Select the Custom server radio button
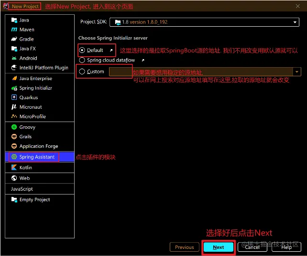Viewport: 307px width, 256px height. pos(82,72)
